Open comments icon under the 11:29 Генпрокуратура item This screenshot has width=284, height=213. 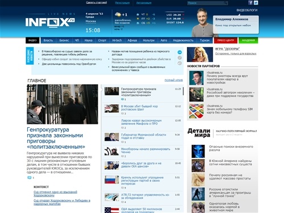pos(122,99)
